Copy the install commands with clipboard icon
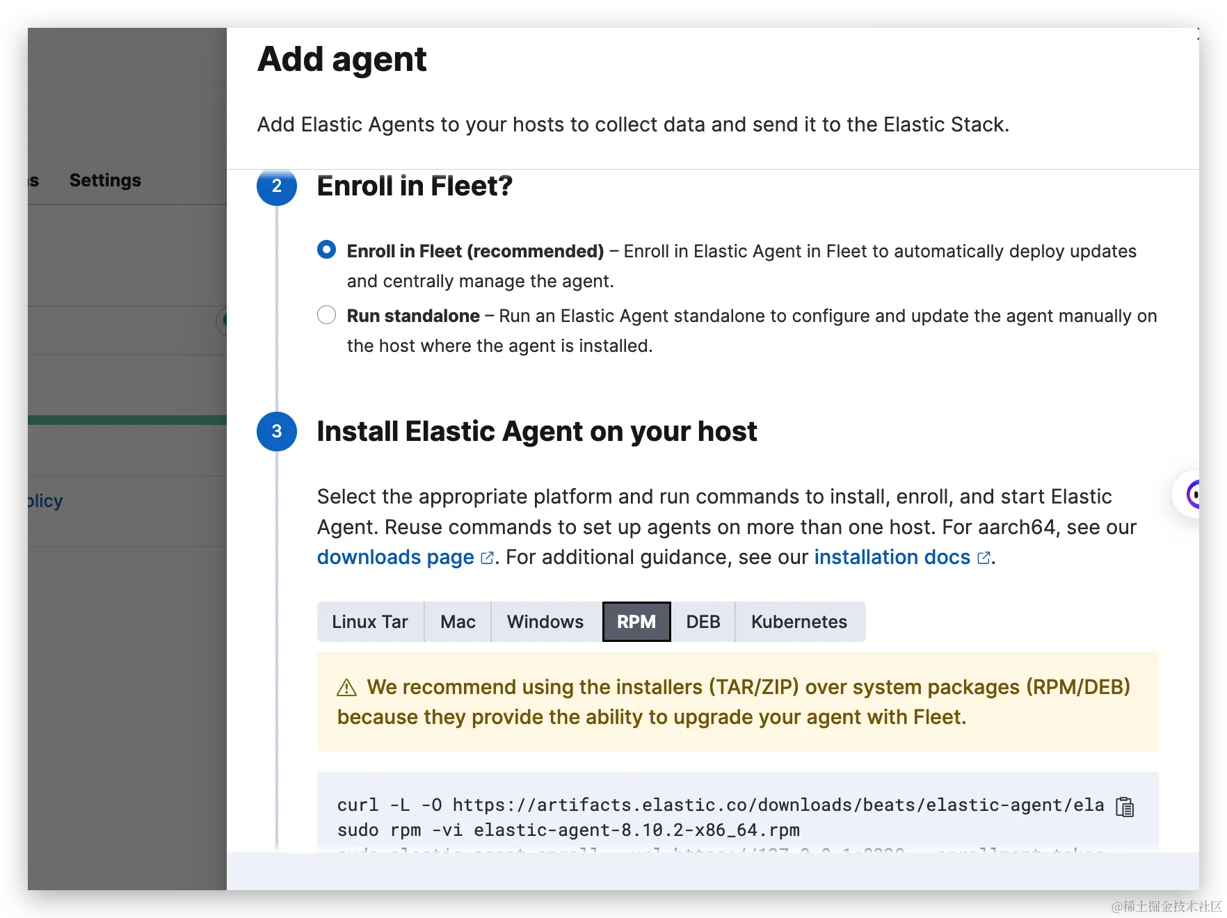This screenshot has width=1227, height=918. [x=1124, y=807]
